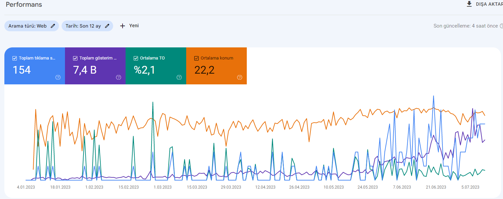Image resolution: width=503 pixels, height=199 pixels.
Task: Edit the Arama türü: Web filter pencil
Action: tap(53, 26)
